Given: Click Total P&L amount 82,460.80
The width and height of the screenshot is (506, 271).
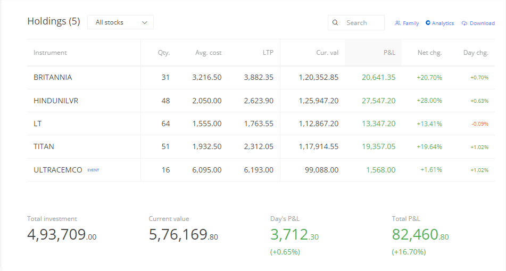Looking at the screenshot, I should tap(420, 234).
